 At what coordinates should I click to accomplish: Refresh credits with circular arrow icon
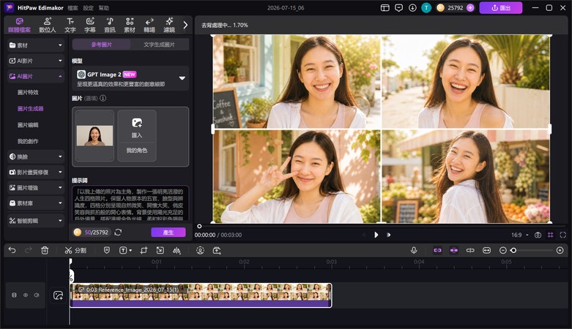click(x=118, y=232)
